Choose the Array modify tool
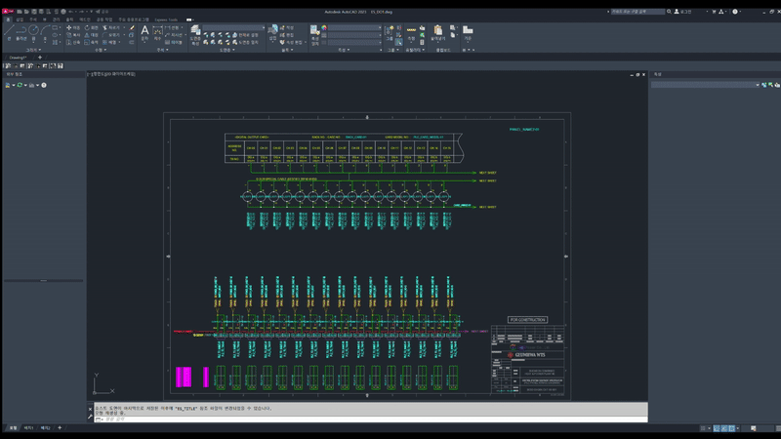781x439 pixels. (x=109, y=42)
